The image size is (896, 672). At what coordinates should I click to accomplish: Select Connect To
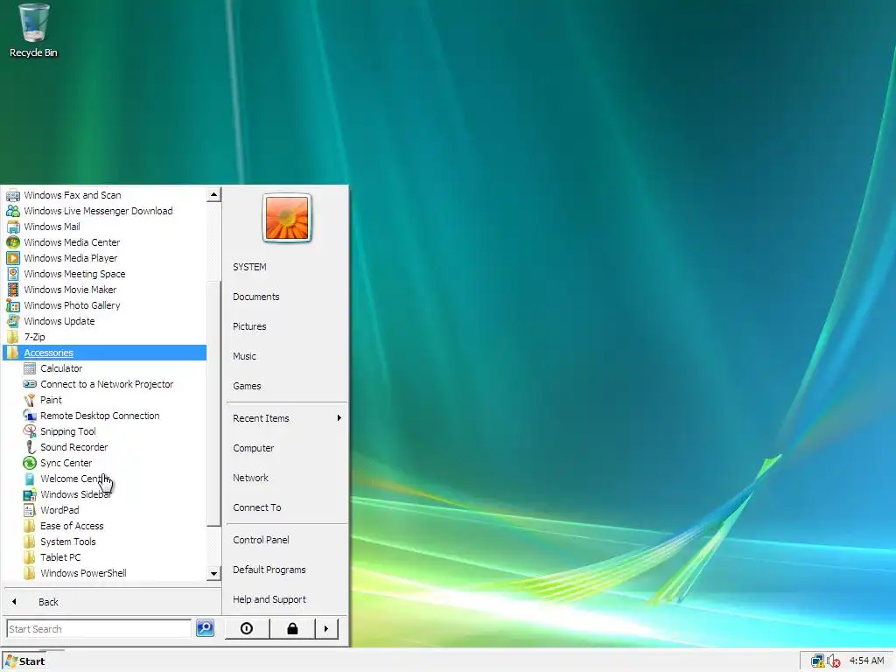(x=257, y=507)
